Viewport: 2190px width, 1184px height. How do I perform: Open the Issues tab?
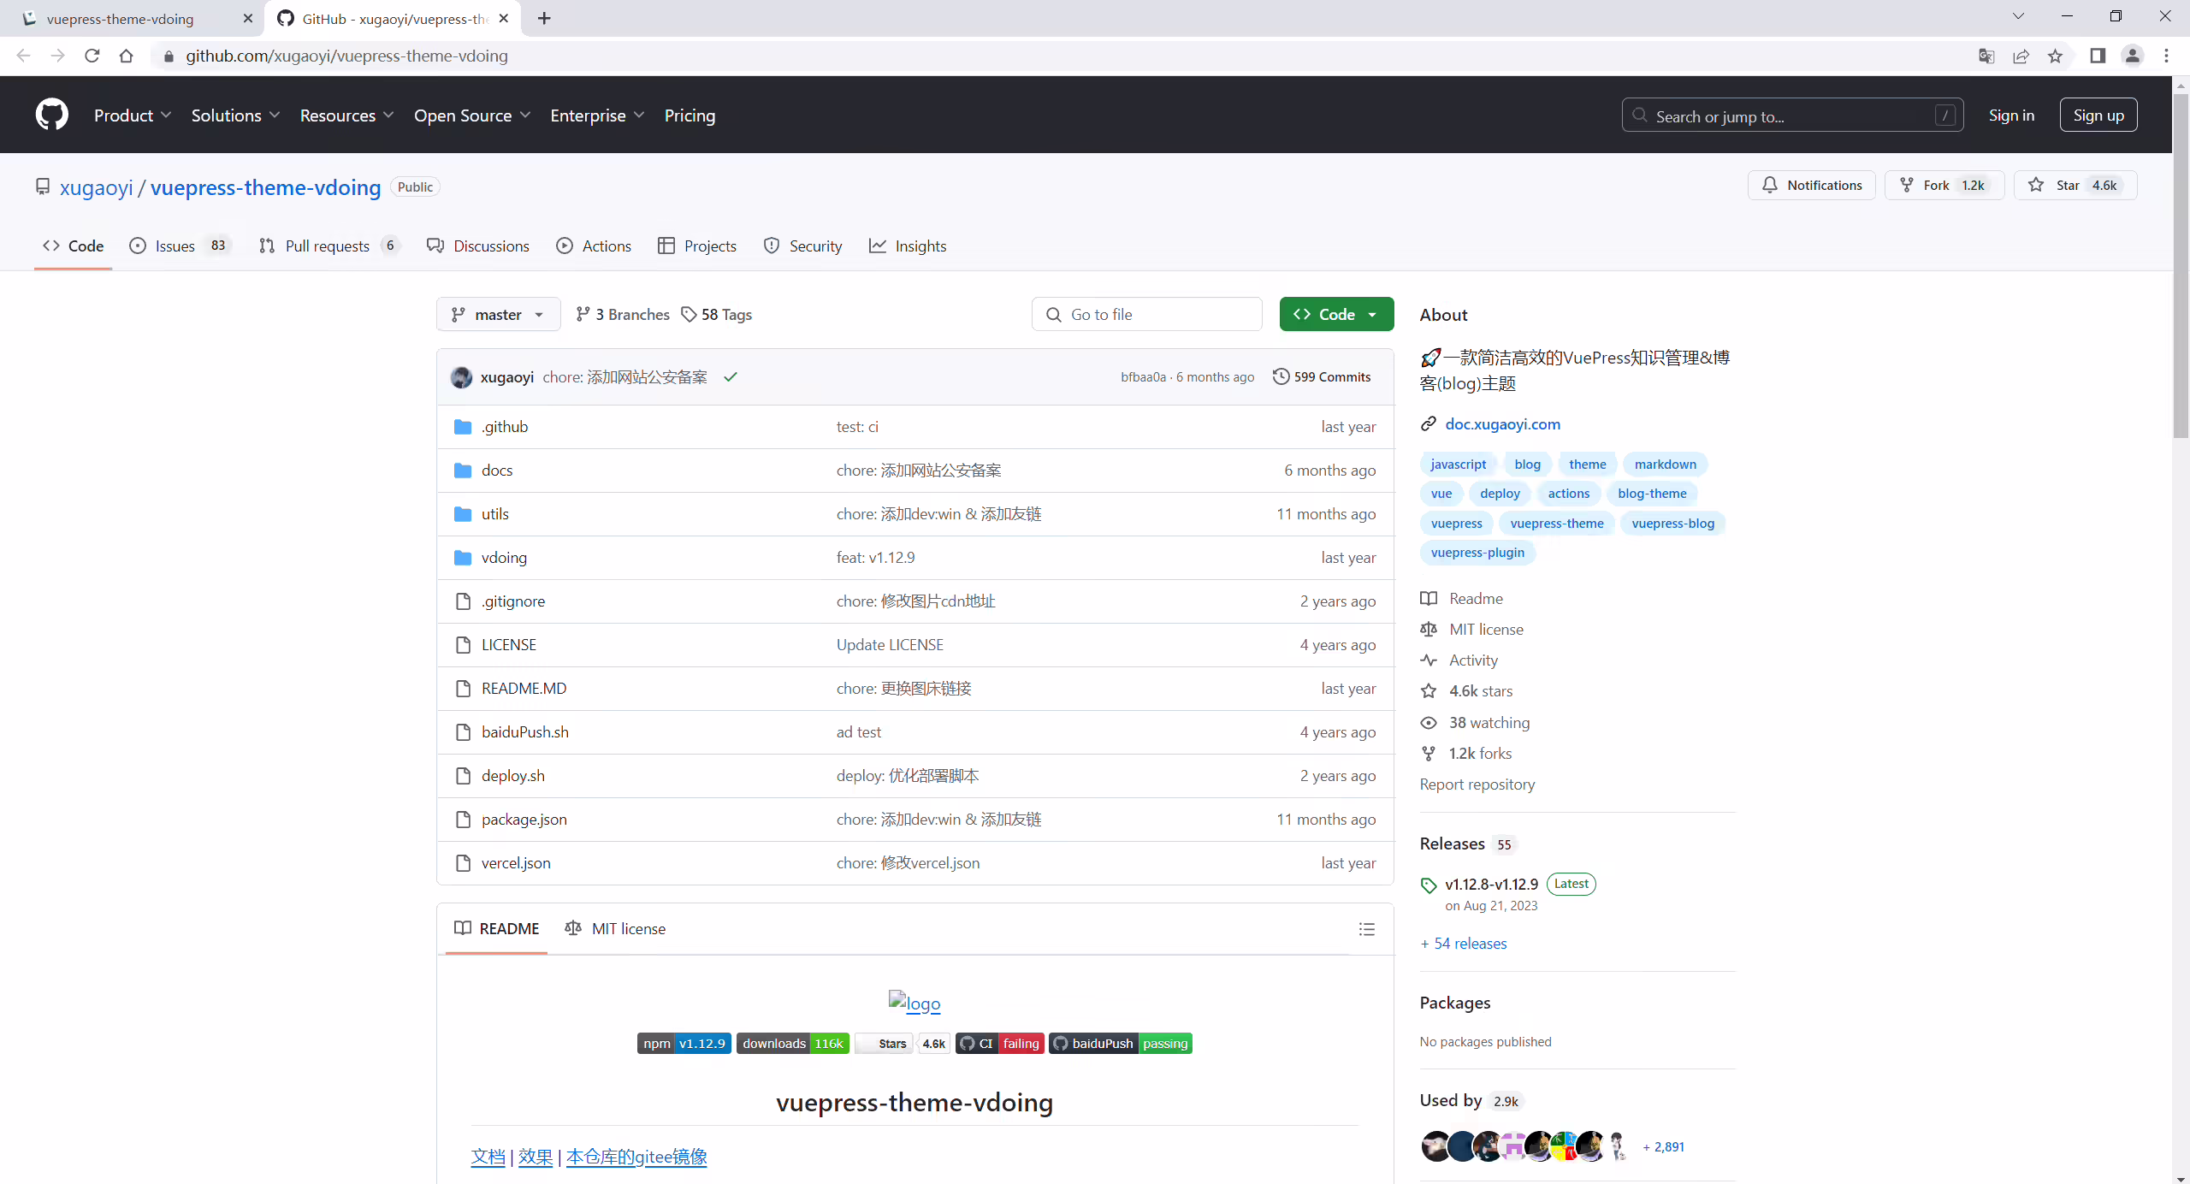pyautogui.click(x=180, y=246)
